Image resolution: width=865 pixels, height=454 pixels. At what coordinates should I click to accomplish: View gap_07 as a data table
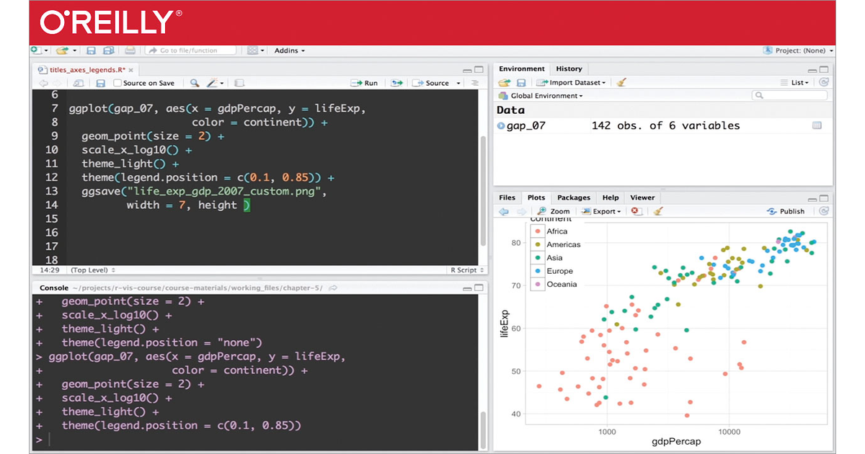817,125
